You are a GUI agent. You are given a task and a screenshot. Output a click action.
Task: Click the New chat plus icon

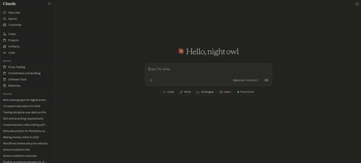[x=5, y=13]
